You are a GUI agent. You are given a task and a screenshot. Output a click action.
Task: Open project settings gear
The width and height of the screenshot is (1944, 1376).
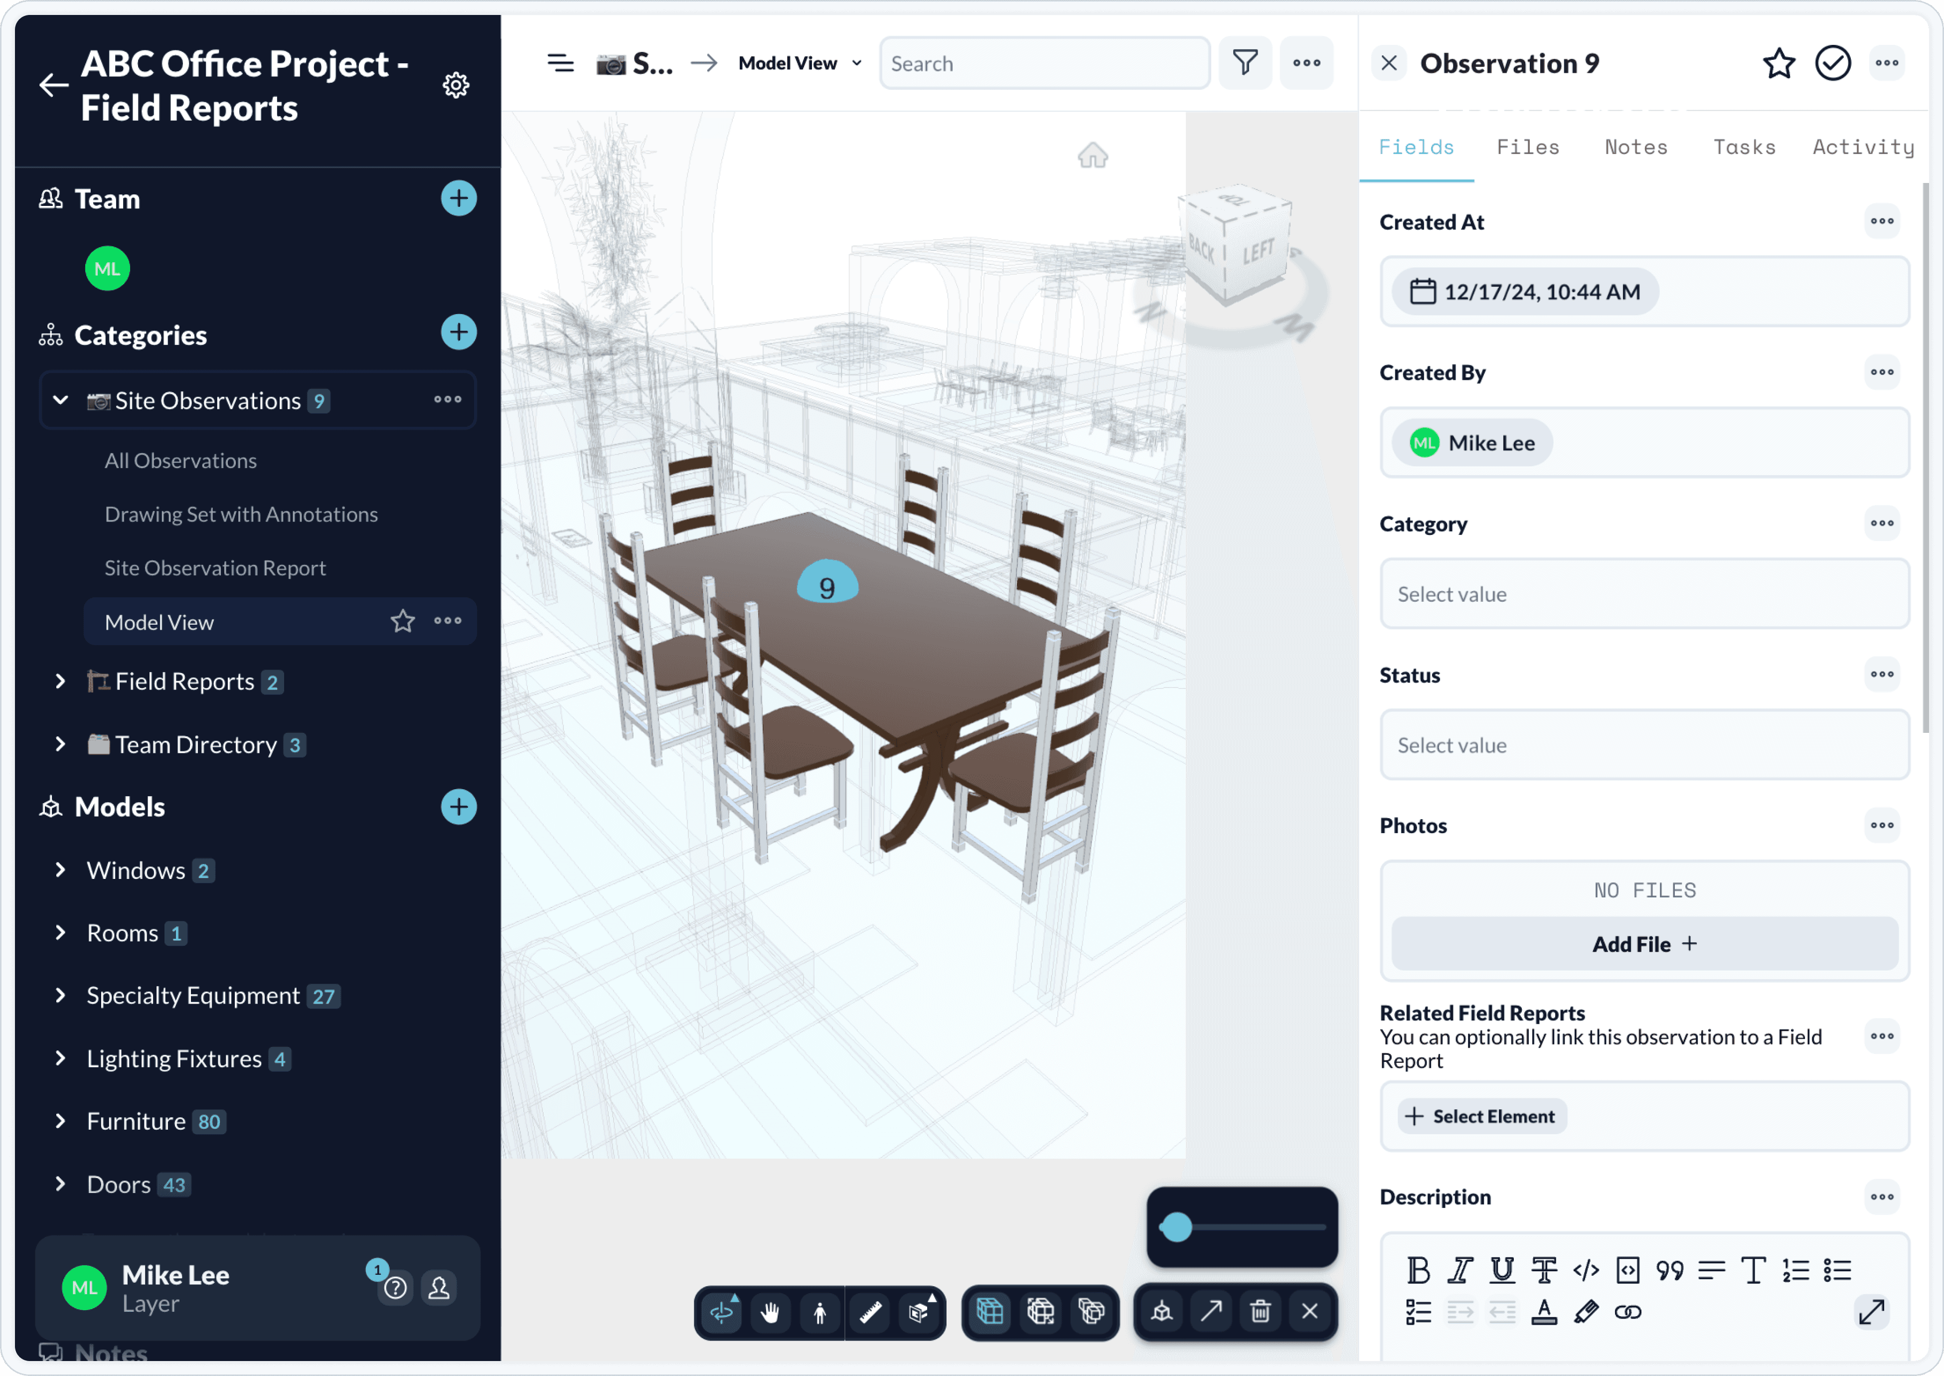[456, 85]
